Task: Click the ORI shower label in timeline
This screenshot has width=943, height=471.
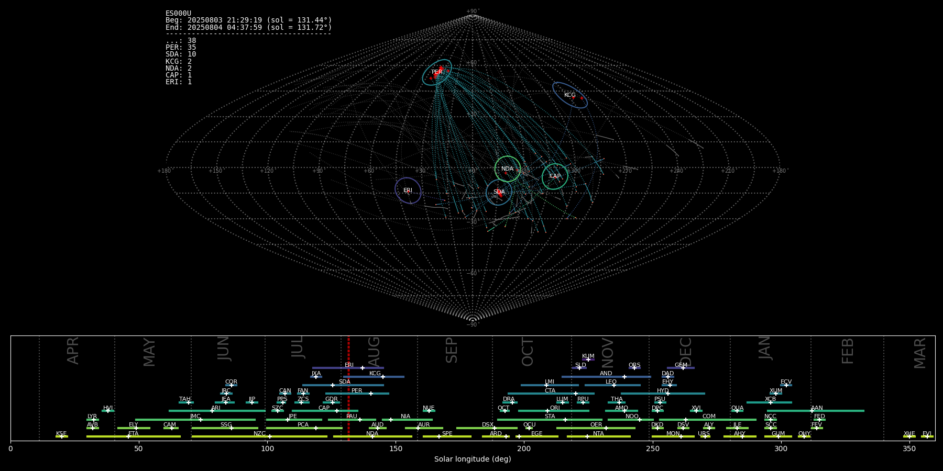Action: [555, 408]
